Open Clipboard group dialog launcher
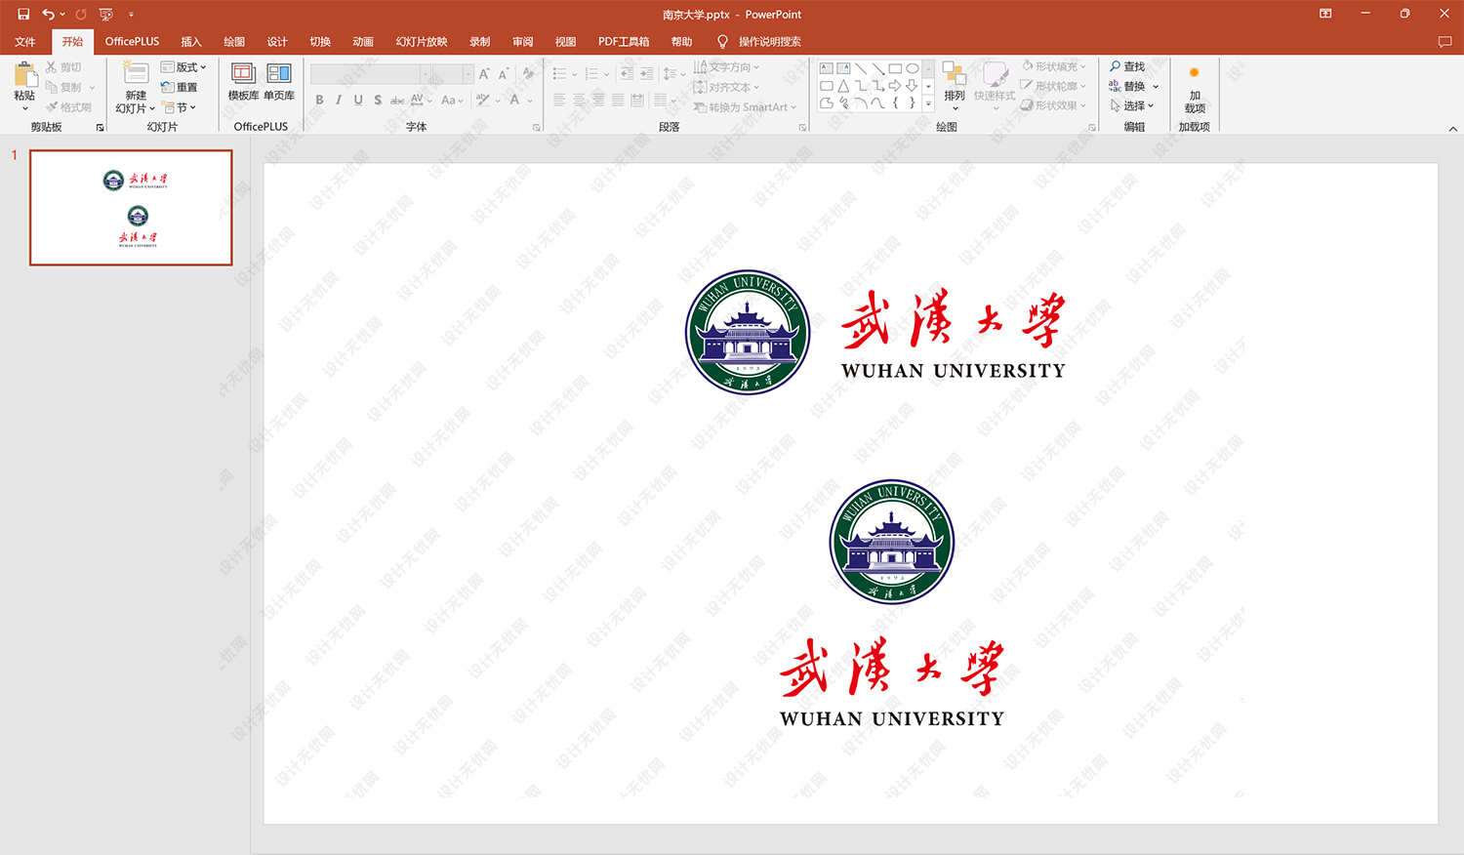Screen dimensions: 1464x855 point(100,128)
